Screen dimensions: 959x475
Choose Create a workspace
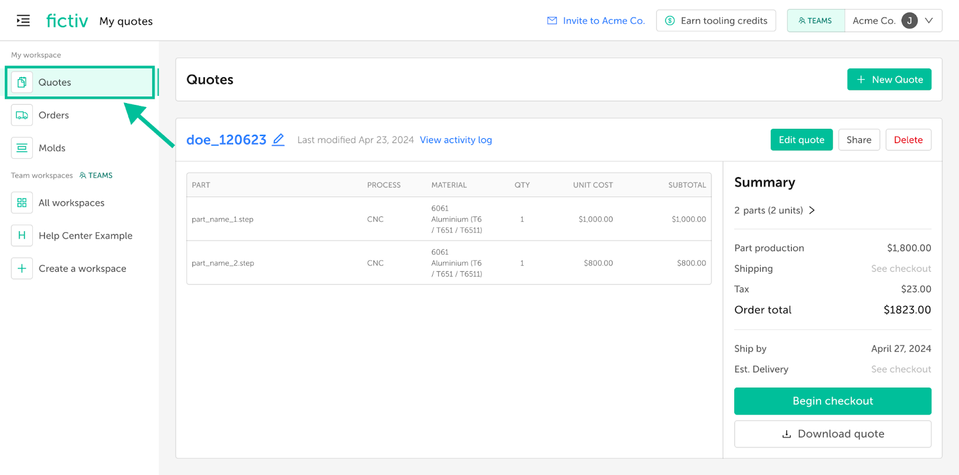coord(83,268)
